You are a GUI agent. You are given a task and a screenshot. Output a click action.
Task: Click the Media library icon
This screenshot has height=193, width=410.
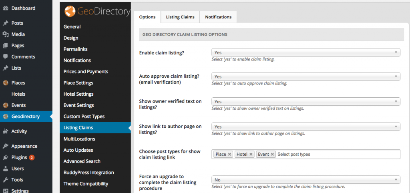pos(6,34)
